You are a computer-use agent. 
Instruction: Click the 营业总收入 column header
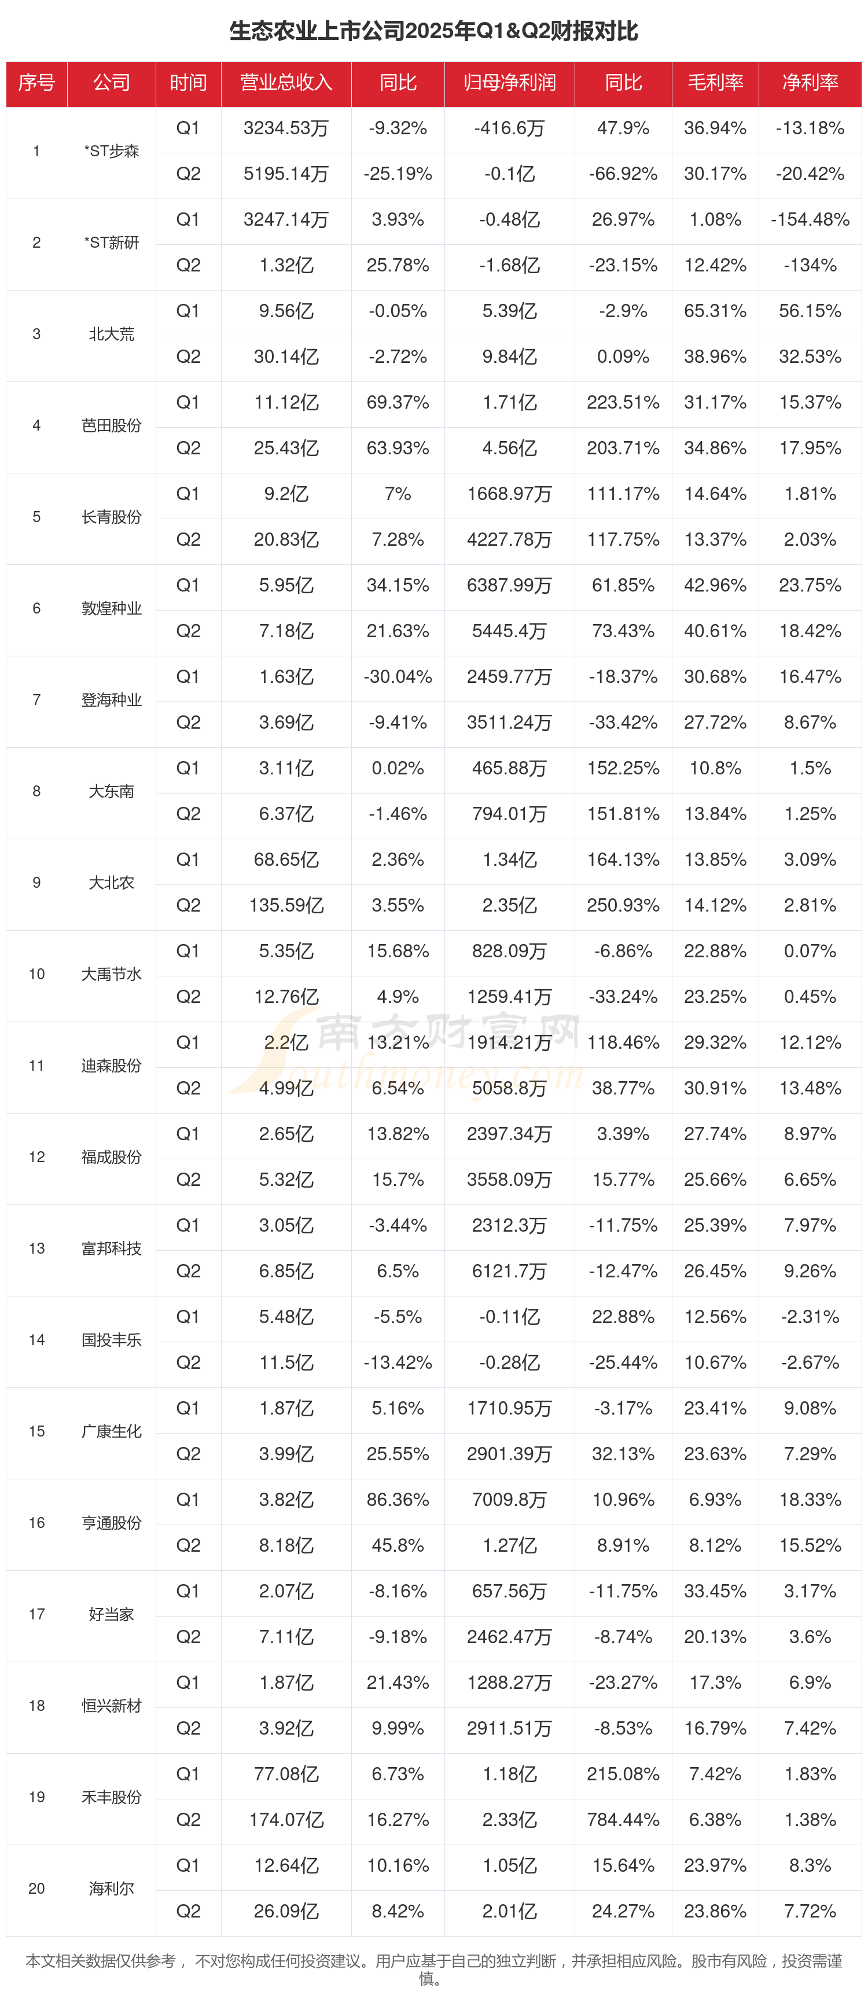coord(286,83)
